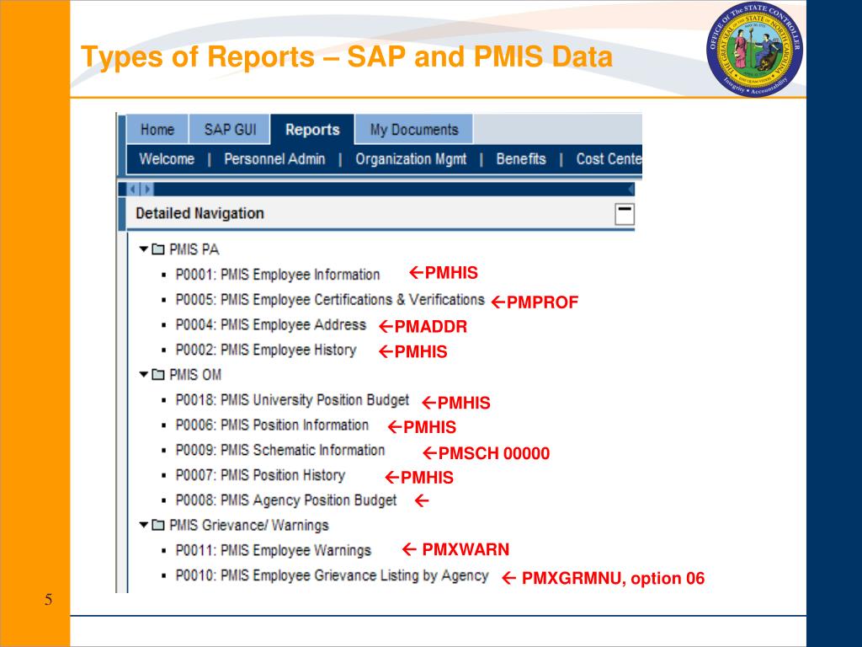
Task: Open the Cost Center submenu
Action: pyautogui.click(x=609, y=159)
